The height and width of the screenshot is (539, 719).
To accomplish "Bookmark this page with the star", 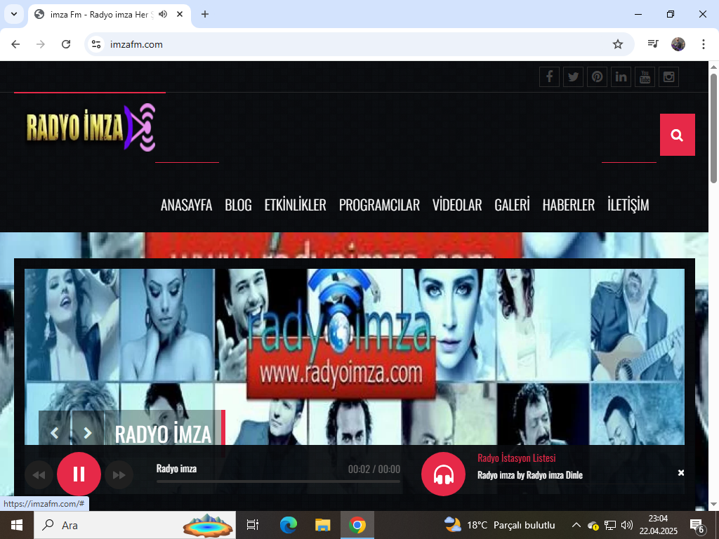I will click(618, 44).
